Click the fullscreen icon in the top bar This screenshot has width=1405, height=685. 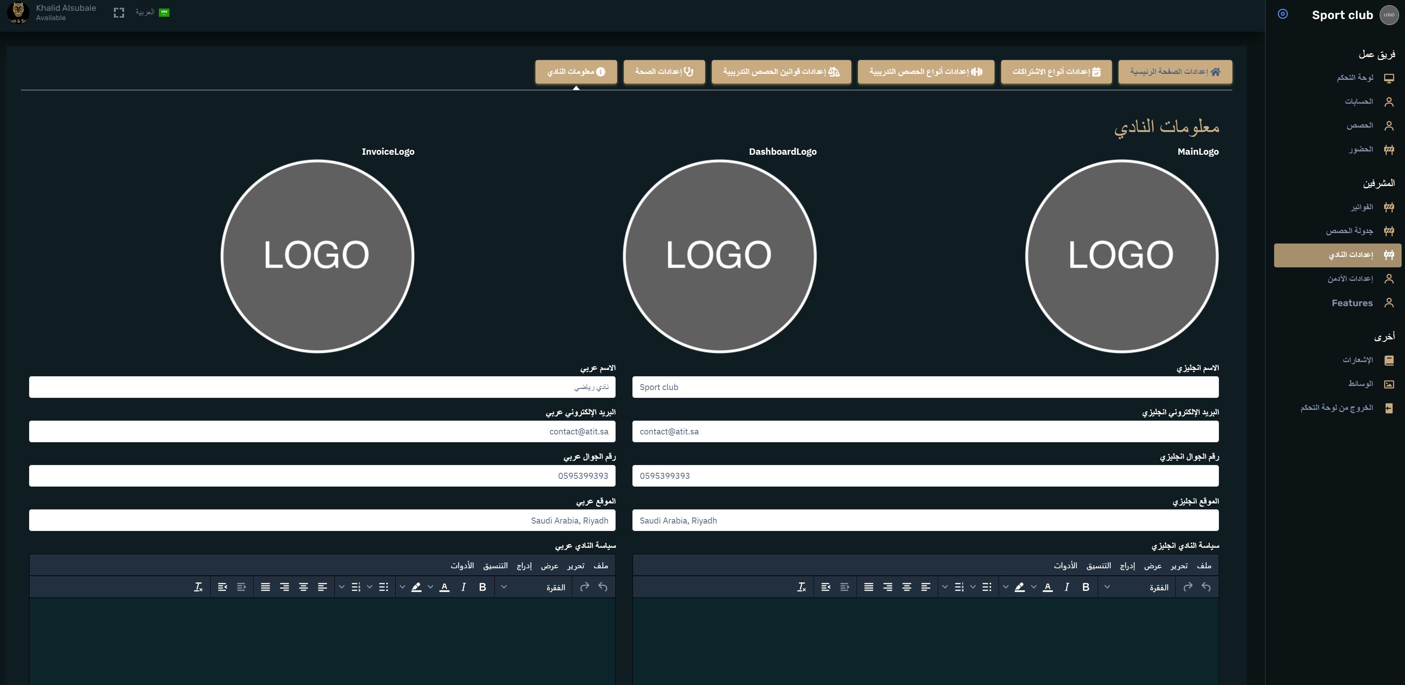click(119, 13)
